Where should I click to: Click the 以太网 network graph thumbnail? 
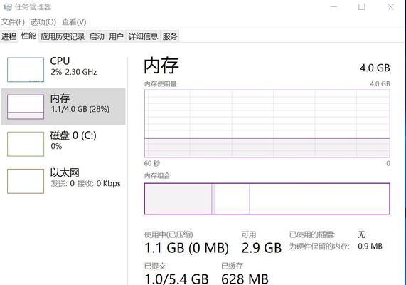(x=26, y=181)
